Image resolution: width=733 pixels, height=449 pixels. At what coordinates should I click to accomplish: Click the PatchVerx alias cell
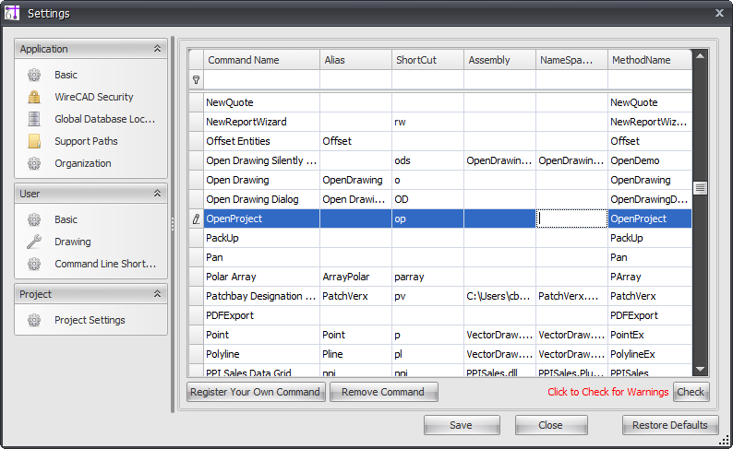click(355, 296)
